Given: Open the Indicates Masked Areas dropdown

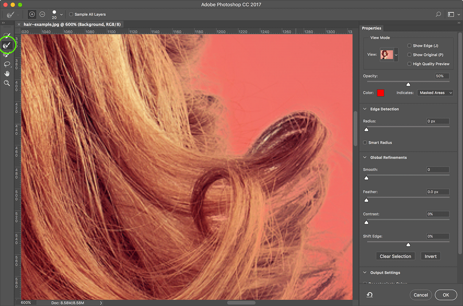Looking at the screenshot, I should coord(435,93).
